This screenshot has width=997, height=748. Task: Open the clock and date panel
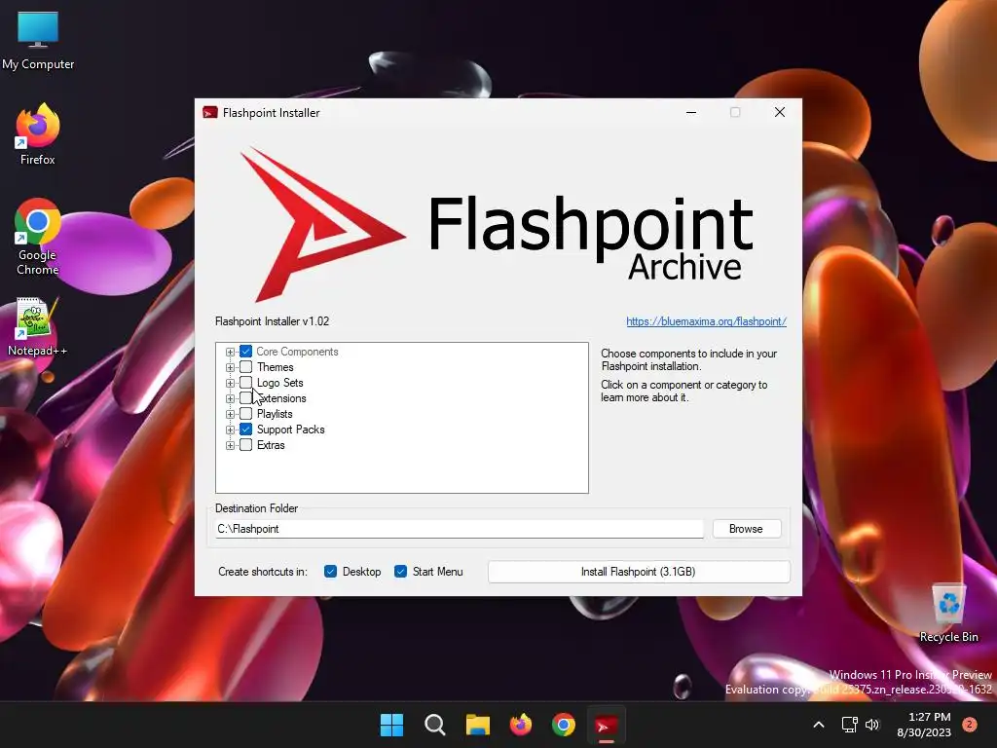point(924,725)
